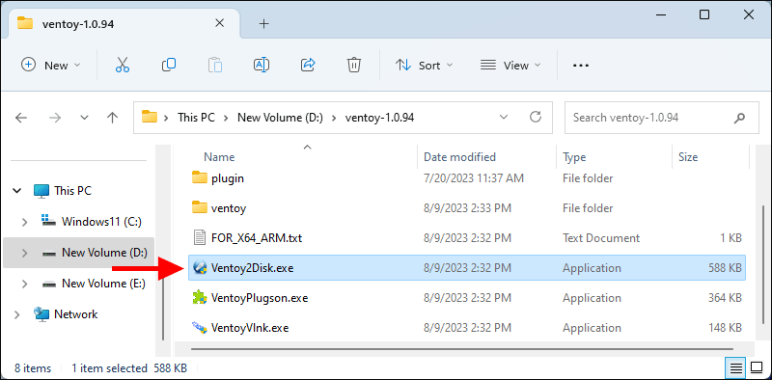
Task: Expand Windows11 (C:) in navigation pane
Action: point(25,222)
